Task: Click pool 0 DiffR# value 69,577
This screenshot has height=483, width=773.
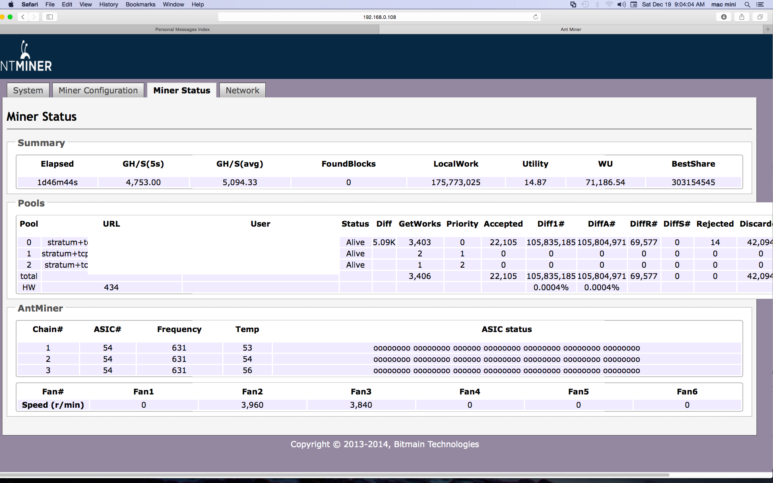Action: click(x=644, y=242)
